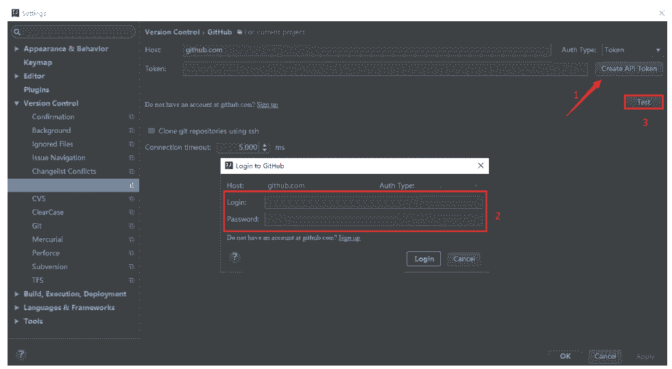The image size is (672, 369).
Task: Click the project icon beside Mercurial
Action: point(132,240)
